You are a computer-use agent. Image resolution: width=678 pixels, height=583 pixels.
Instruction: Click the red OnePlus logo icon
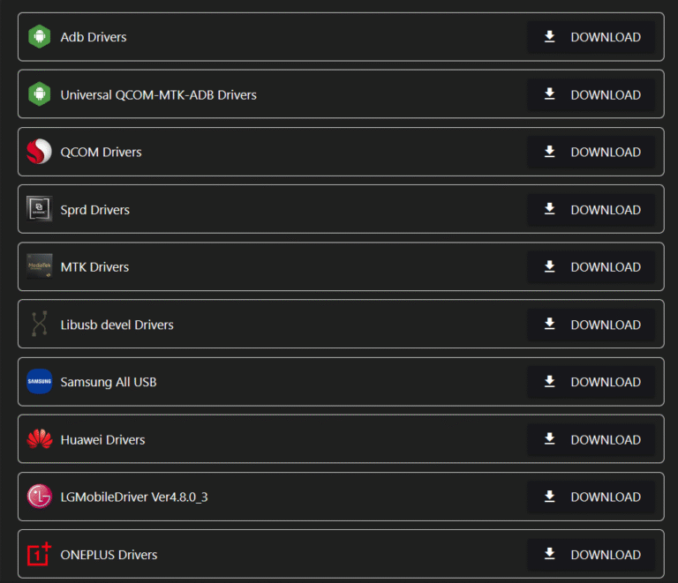(39, 554)
